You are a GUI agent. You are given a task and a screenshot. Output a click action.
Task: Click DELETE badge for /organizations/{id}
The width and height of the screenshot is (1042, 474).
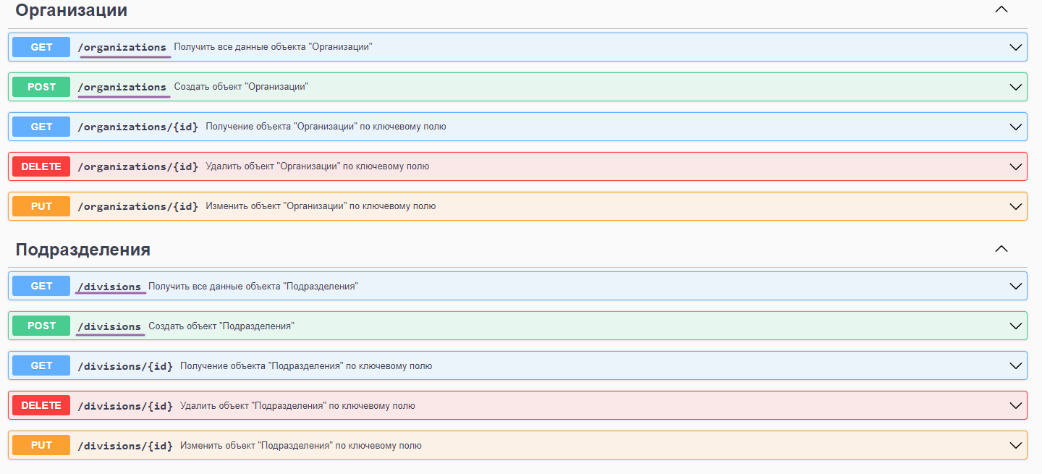pos(41,166)
